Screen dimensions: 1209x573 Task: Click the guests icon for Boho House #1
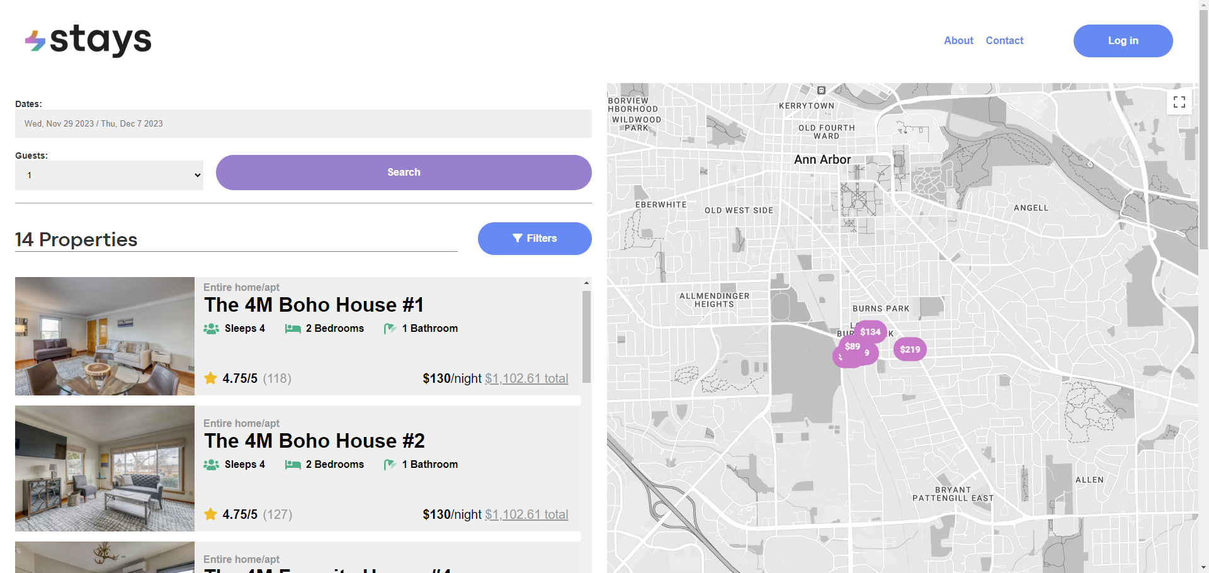point(212,329)
